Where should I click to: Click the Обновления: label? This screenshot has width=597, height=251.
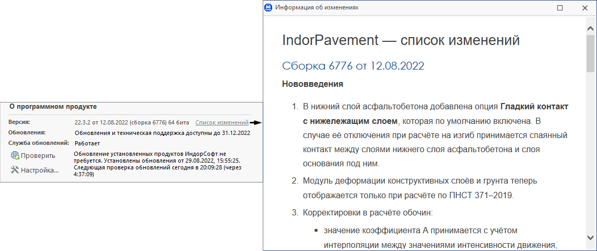click(27, 133)
